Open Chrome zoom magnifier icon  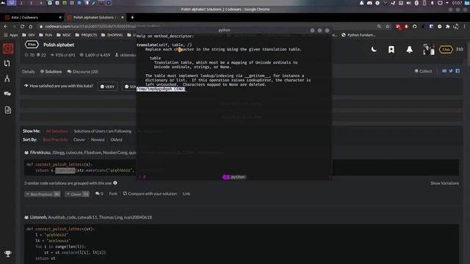379,26
